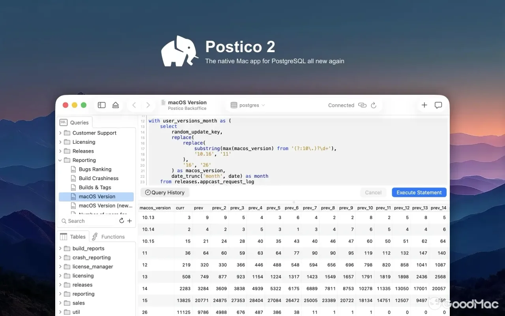Go forward with the right chevron
This screenshot has width=505, height=316.
coord(148,105)
